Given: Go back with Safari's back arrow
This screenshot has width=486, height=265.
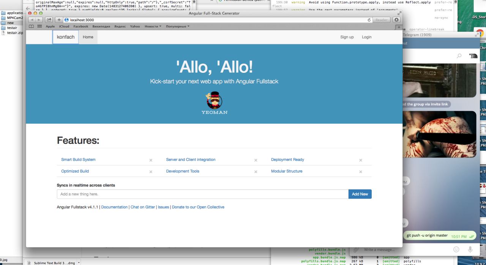Looking at the screenshot, I should (32, 20).
